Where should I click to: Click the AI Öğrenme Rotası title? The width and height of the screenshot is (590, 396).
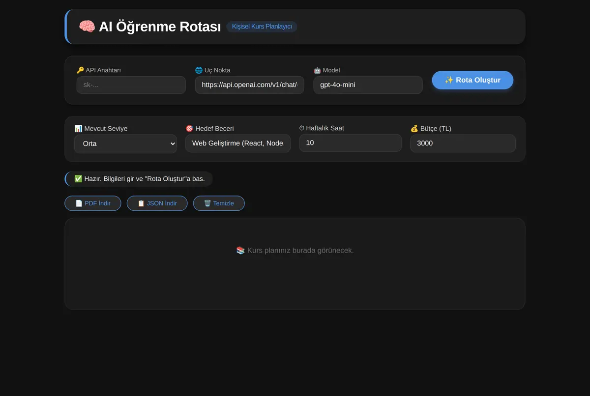click(x=160, y=27)
